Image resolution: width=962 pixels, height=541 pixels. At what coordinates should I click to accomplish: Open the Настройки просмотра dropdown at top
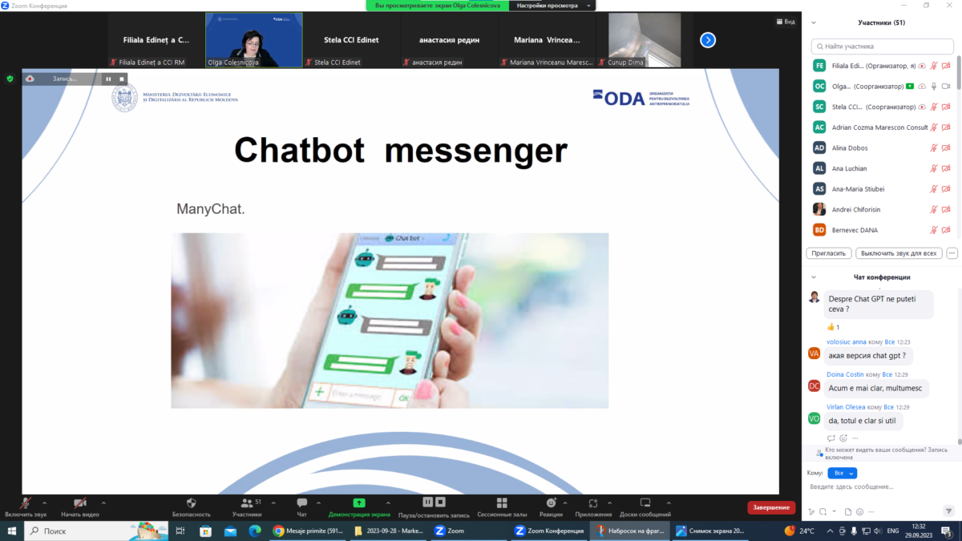pyautogui.click(x=553, y=6)
